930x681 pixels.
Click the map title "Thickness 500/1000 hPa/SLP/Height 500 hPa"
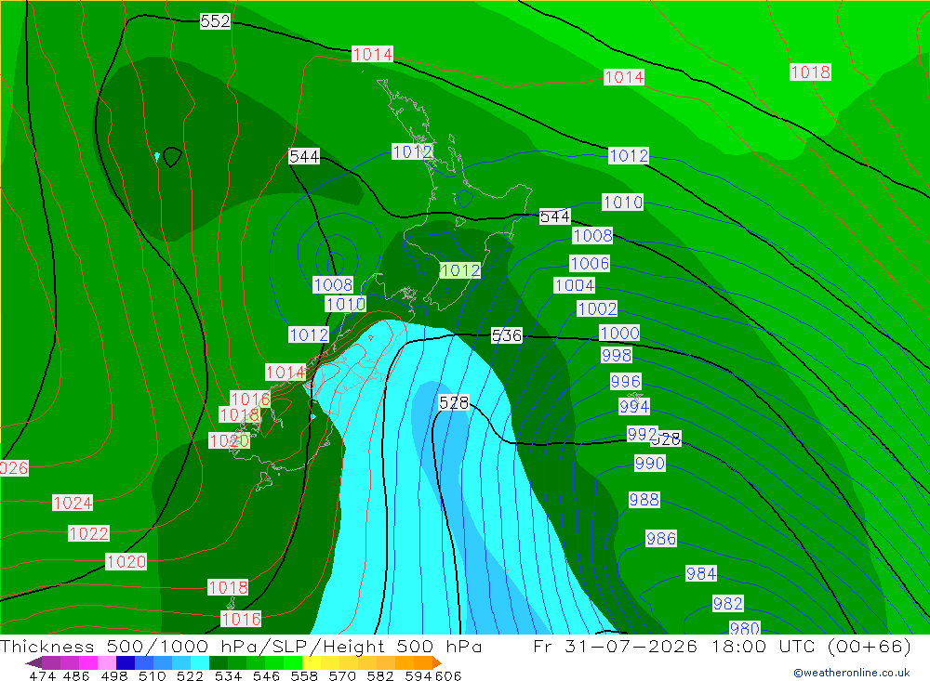click(241, 647)
